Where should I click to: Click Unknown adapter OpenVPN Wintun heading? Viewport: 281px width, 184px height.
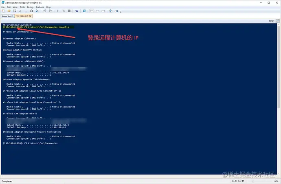(22, 50)
